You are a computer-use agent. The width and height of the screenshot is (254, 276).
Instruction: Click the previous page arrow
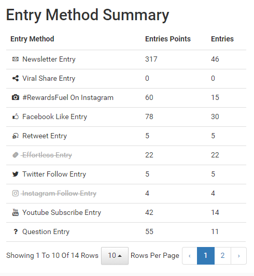coord(190,256)
